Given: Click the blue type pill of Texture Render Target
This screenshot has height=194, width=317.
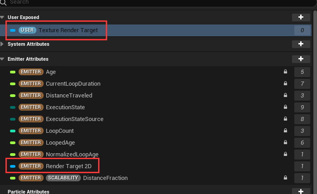Looking at the screenshot, I should pos(13,30).
